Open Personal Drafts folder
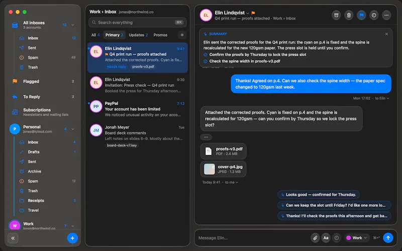Screen dimensions: 402x251 [48, 152]
